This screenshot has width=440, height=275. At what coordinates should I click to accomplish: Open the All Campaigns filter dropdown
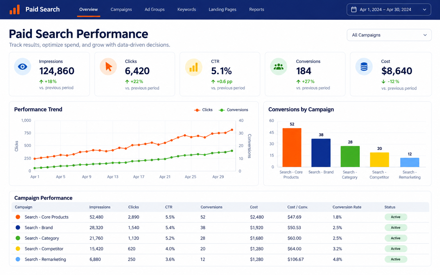pyautogui.click(x=389, y=35)
